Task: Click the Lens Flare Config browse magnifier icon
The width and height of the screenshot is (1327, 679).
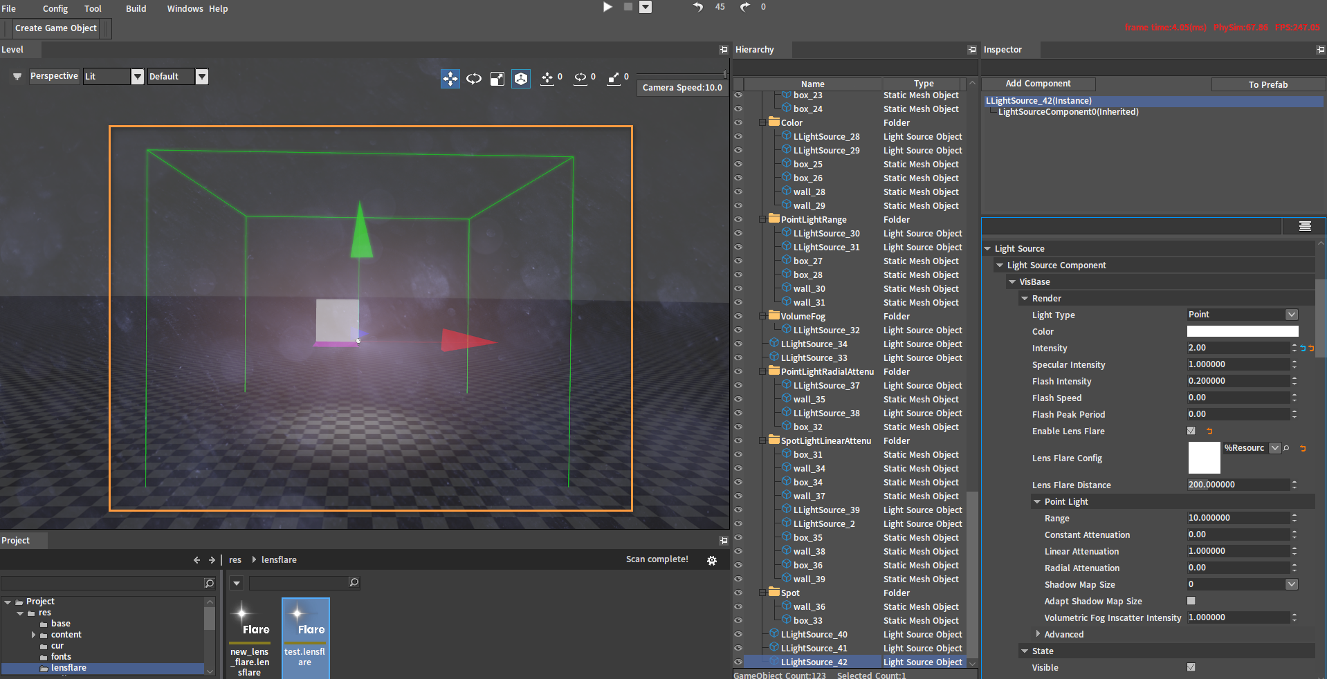Action: tap(1287, 448)
